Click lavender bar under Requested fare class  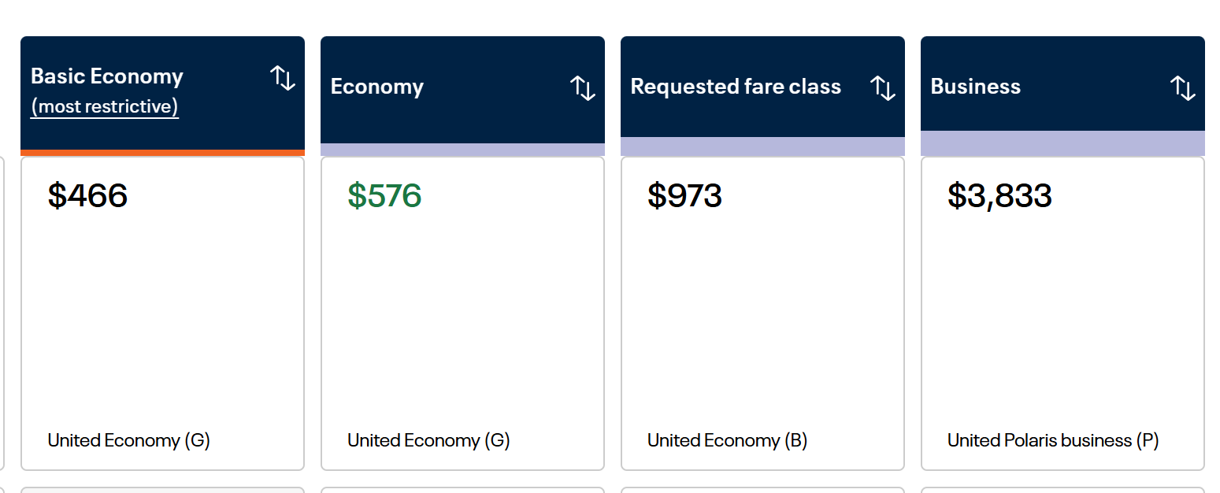click(762, 146)
